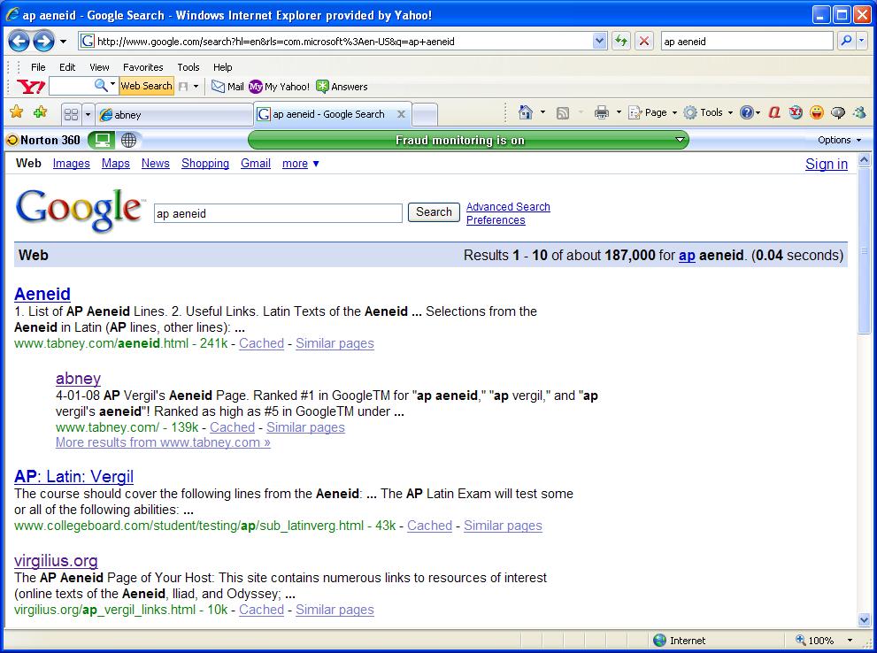The width and height of the screenshot is (877, 653).
Task: Open the View menu
Action: (x=99, y=67)
